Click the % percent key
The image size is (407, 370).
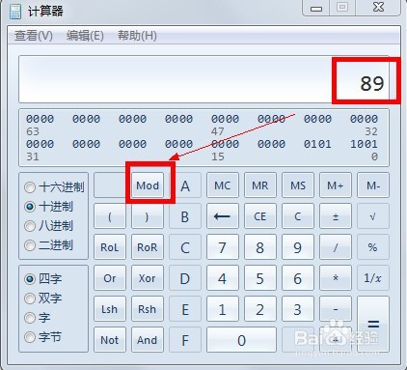(373, 247)
